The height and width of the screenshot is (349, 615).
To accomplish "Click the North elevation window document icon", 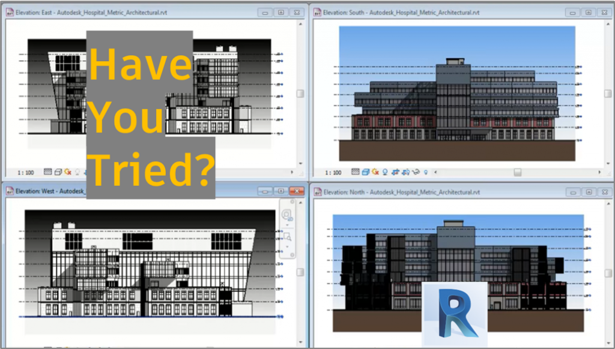I will (x=318, y=192).
